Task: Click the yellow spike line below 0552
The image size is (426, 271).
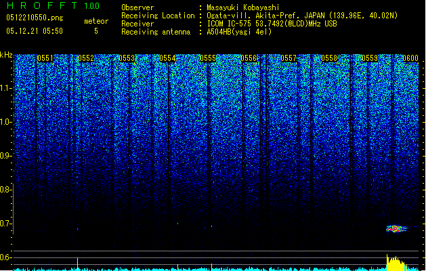Action: [x=78, y=264]
